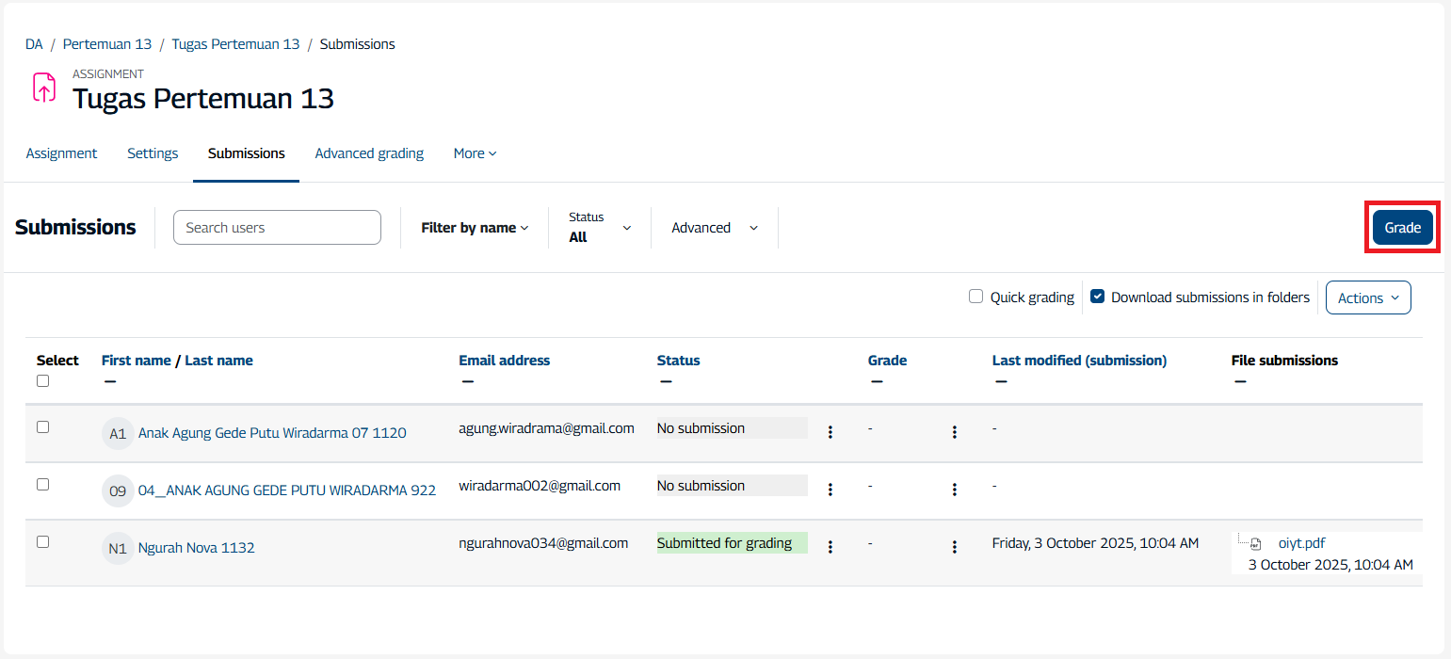Open the Status All dropdown
Screen dimensions: 1451x659
pyautogui.click(x=600, y=227)
